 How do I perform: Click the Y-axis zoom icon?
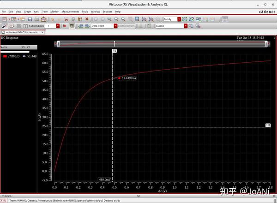pyautogui.click(x=151, y=19)
